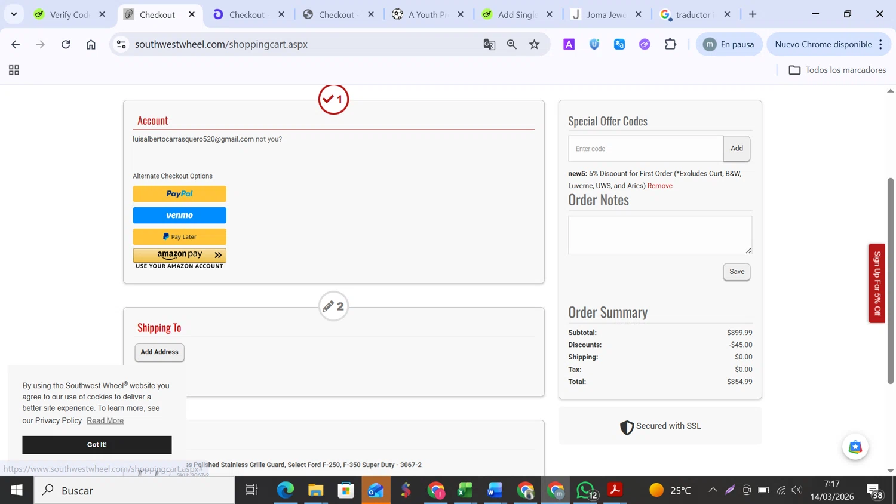Click the browser back arrow

coord(16,44)
